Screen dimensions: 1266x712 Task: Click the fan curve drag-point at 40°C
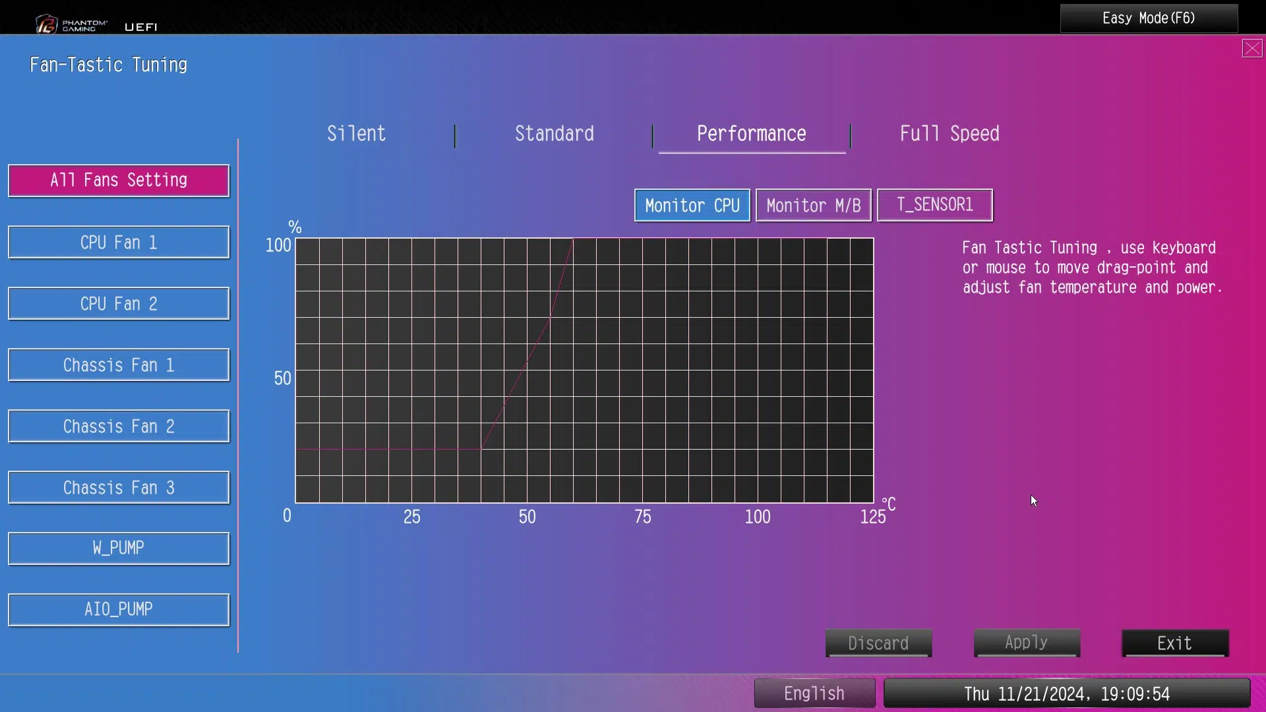(x=481, y=450)
